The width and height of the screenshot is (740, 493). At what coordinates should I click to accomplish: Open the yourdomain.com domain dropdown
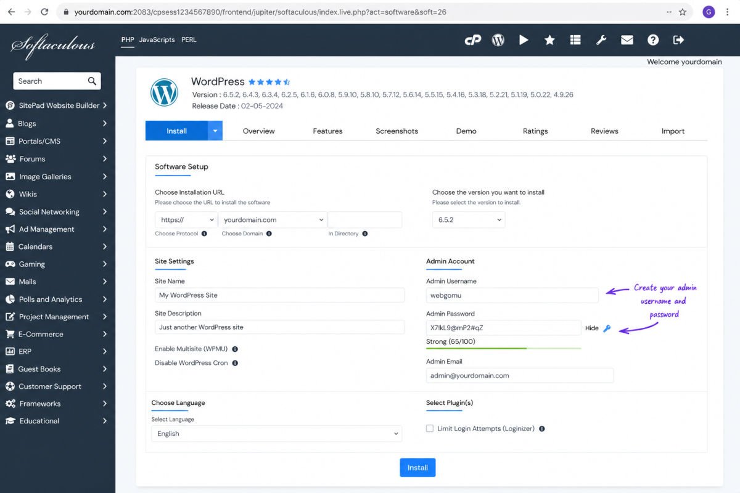coord(273,220)
